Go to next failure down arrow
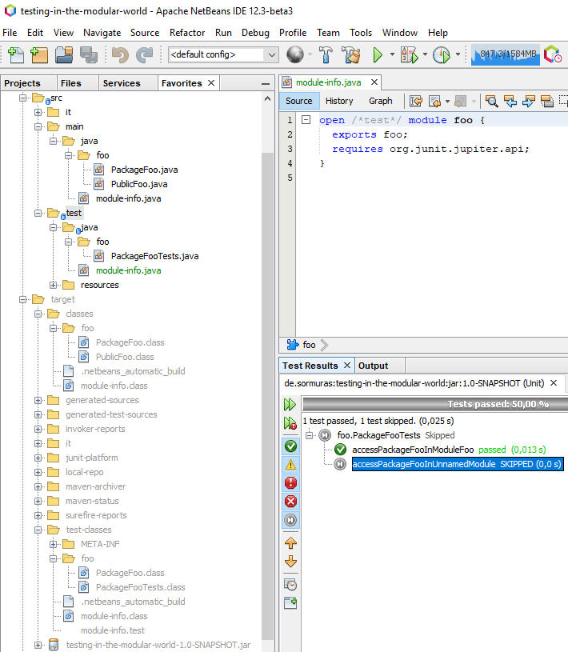Image resolution: width=568 pixels, height=652 pixels. [x=290, y=562]
